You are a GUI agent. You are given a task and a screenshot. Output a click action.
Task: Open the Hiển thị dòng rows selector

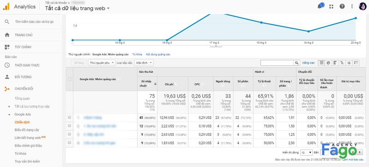307,153
